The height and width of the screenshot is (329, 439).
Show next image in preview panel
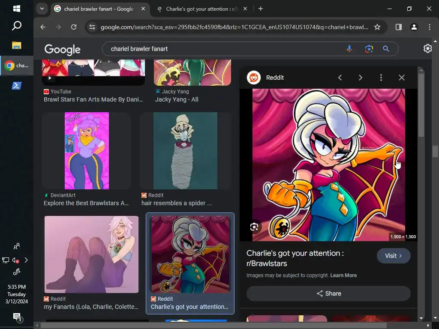(x=360, y=78)
